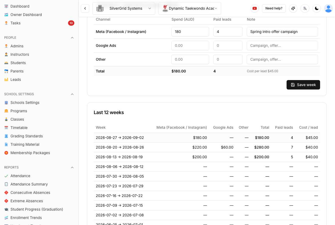
Task: Open the Attendance Summary report link
Action: pos(29,184)
